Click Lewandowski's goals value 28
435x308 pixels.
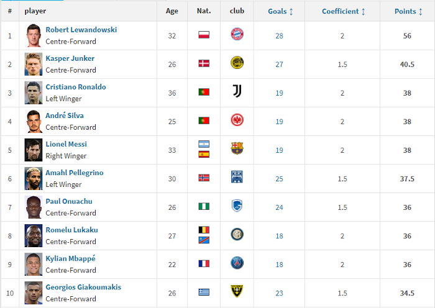279,36
